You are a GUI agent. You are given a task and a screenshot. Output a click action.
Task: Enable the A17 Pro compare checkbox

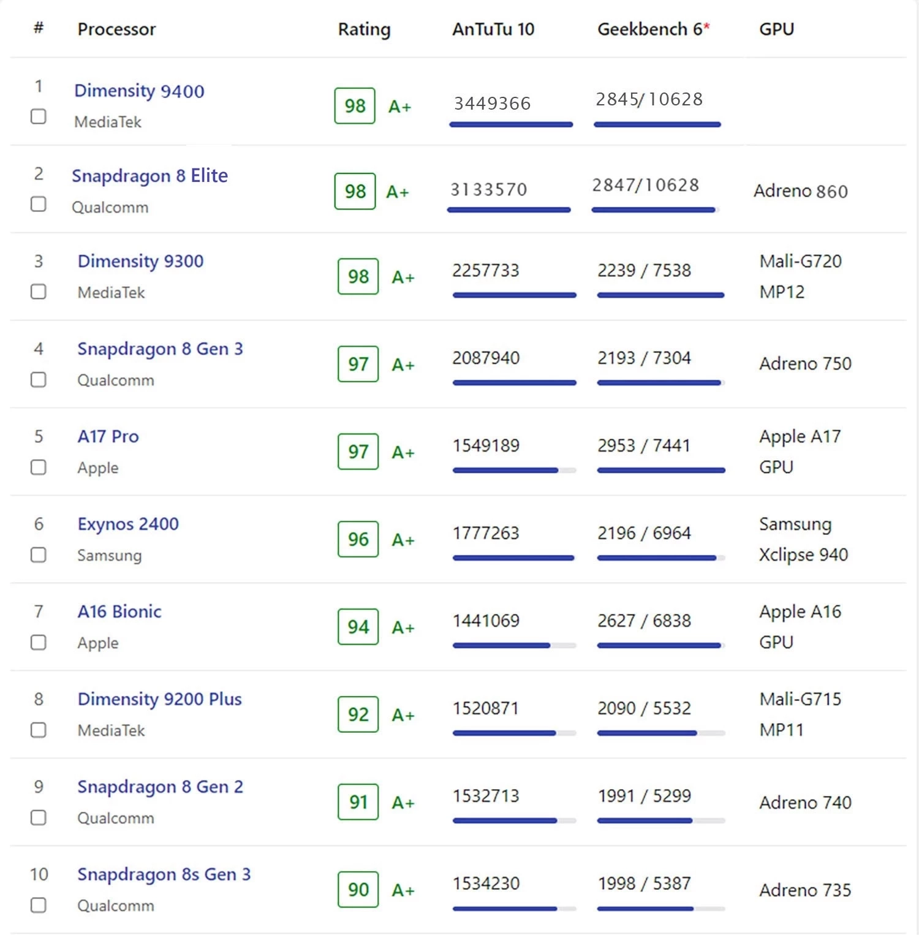pyautogui.click(x=39, y=468)
